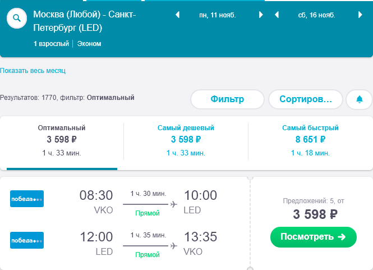
Task: Click the green Посмотреть button
Action: [x=314, y=237]
